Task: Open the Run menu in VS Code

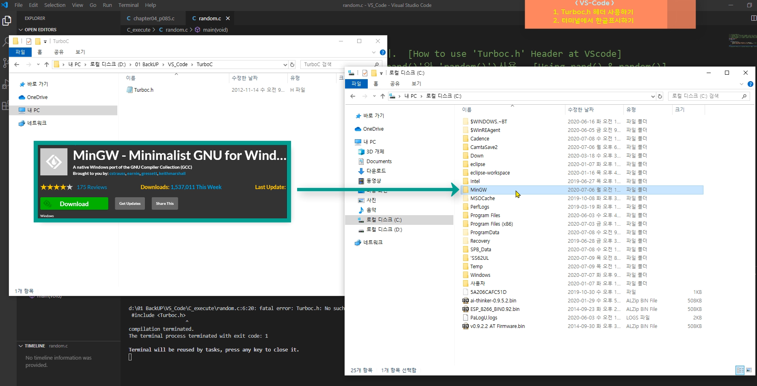Action: tap(107, 5)
